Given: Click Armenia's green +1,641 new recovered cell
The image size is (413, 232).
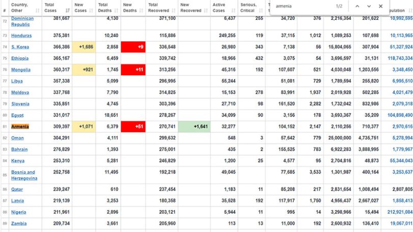Looking at the screenshot, I should point(194,127).
